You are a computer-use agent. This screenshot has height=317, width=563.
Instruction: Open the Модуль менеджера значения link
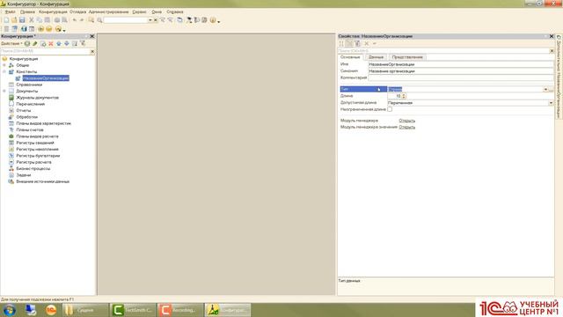(x=406, y=127)
